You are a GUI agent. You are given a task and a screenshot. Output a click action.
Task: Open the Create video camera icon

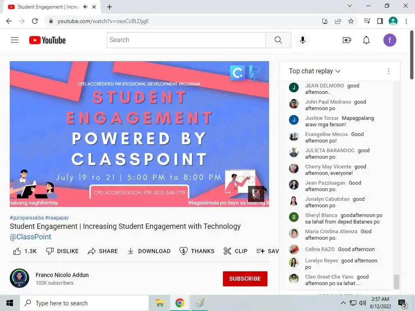(x=347, y=40)
